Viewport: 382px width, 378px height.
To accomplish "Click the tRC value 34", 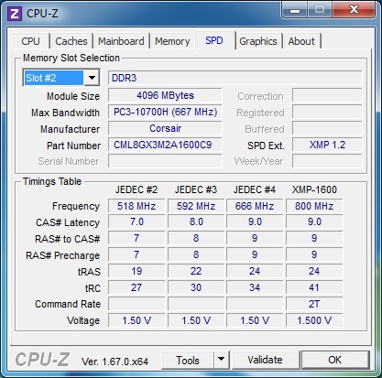I will (x=255, y=287).
